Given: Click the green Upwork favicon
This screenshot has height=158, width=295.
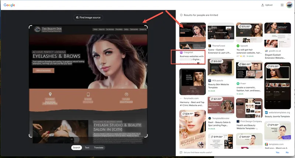Looking at the screenshot, I should [x=238, y=46].
